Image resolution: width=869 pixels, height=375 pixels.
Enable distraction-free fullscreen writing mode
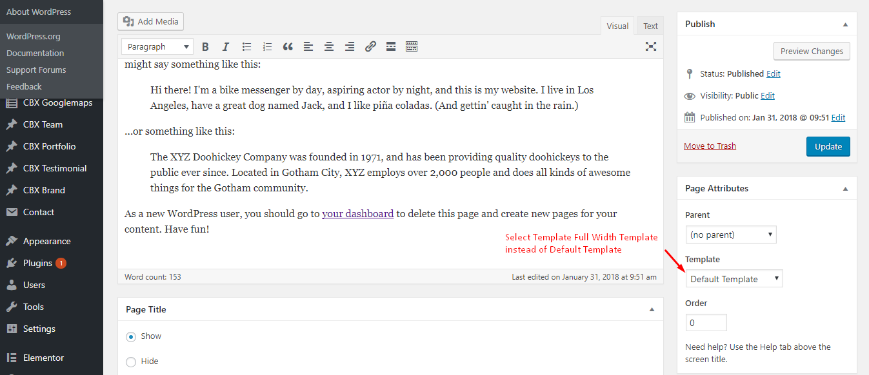[651, 46]
